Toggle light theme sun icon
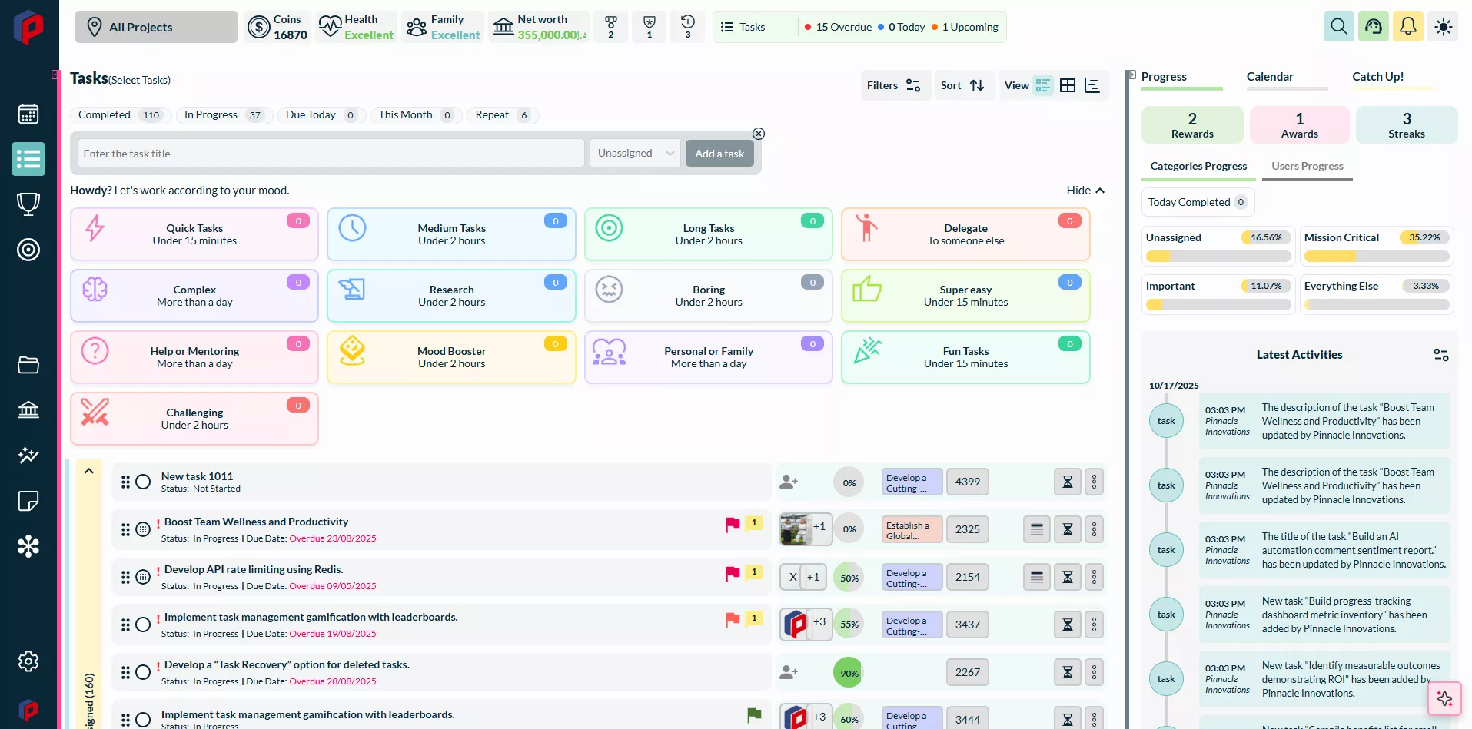The height and width of the screenshot is (729, 1472). pos(1443,27)
